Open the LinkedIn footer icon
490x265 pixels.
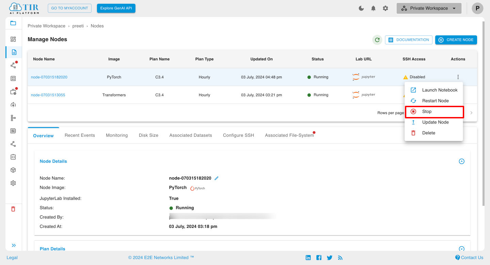308,258
